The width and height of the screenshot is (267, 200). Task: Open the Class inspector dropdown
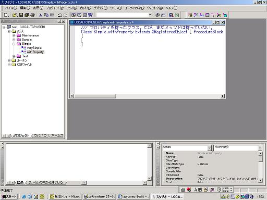(209, 148)
